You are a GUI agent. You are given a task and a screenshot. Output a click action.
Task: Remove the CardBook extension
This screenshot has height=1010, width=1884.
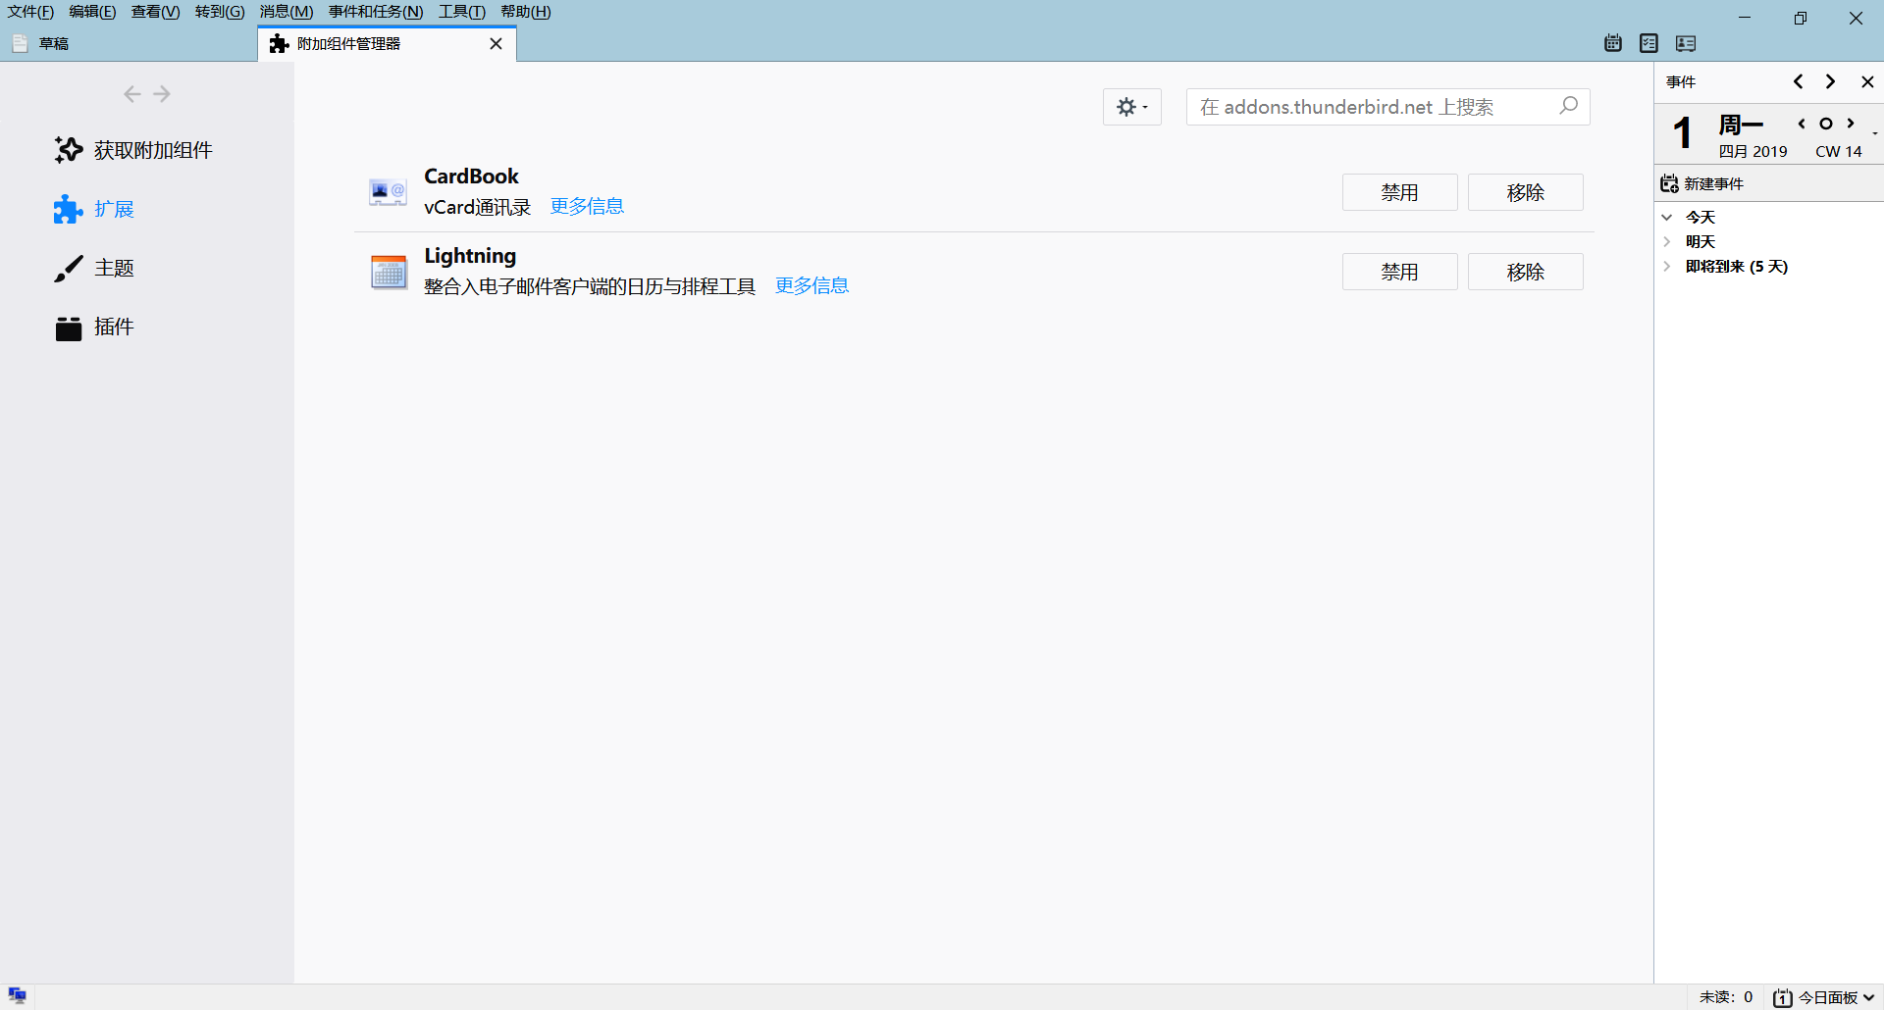1525,192
